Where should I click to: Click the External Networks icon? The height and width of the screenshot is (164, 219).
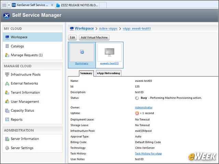(x=7, y=83)
